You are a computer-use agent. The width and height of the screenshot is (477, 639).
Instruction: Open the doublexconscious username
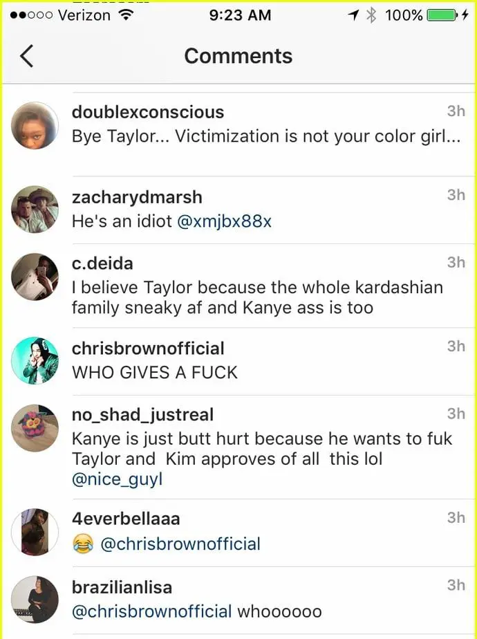point(148,112)
